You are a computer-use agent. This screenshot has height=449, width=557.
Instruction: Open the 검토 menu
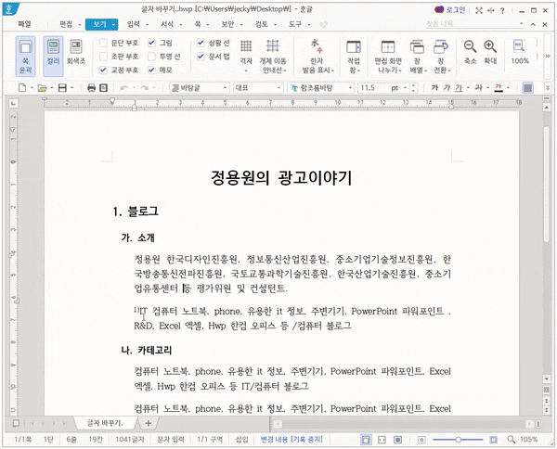[x=262, y=24]
